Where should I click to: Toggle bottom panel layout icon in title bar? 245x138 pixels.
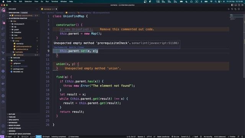click(x=236, y=5)
